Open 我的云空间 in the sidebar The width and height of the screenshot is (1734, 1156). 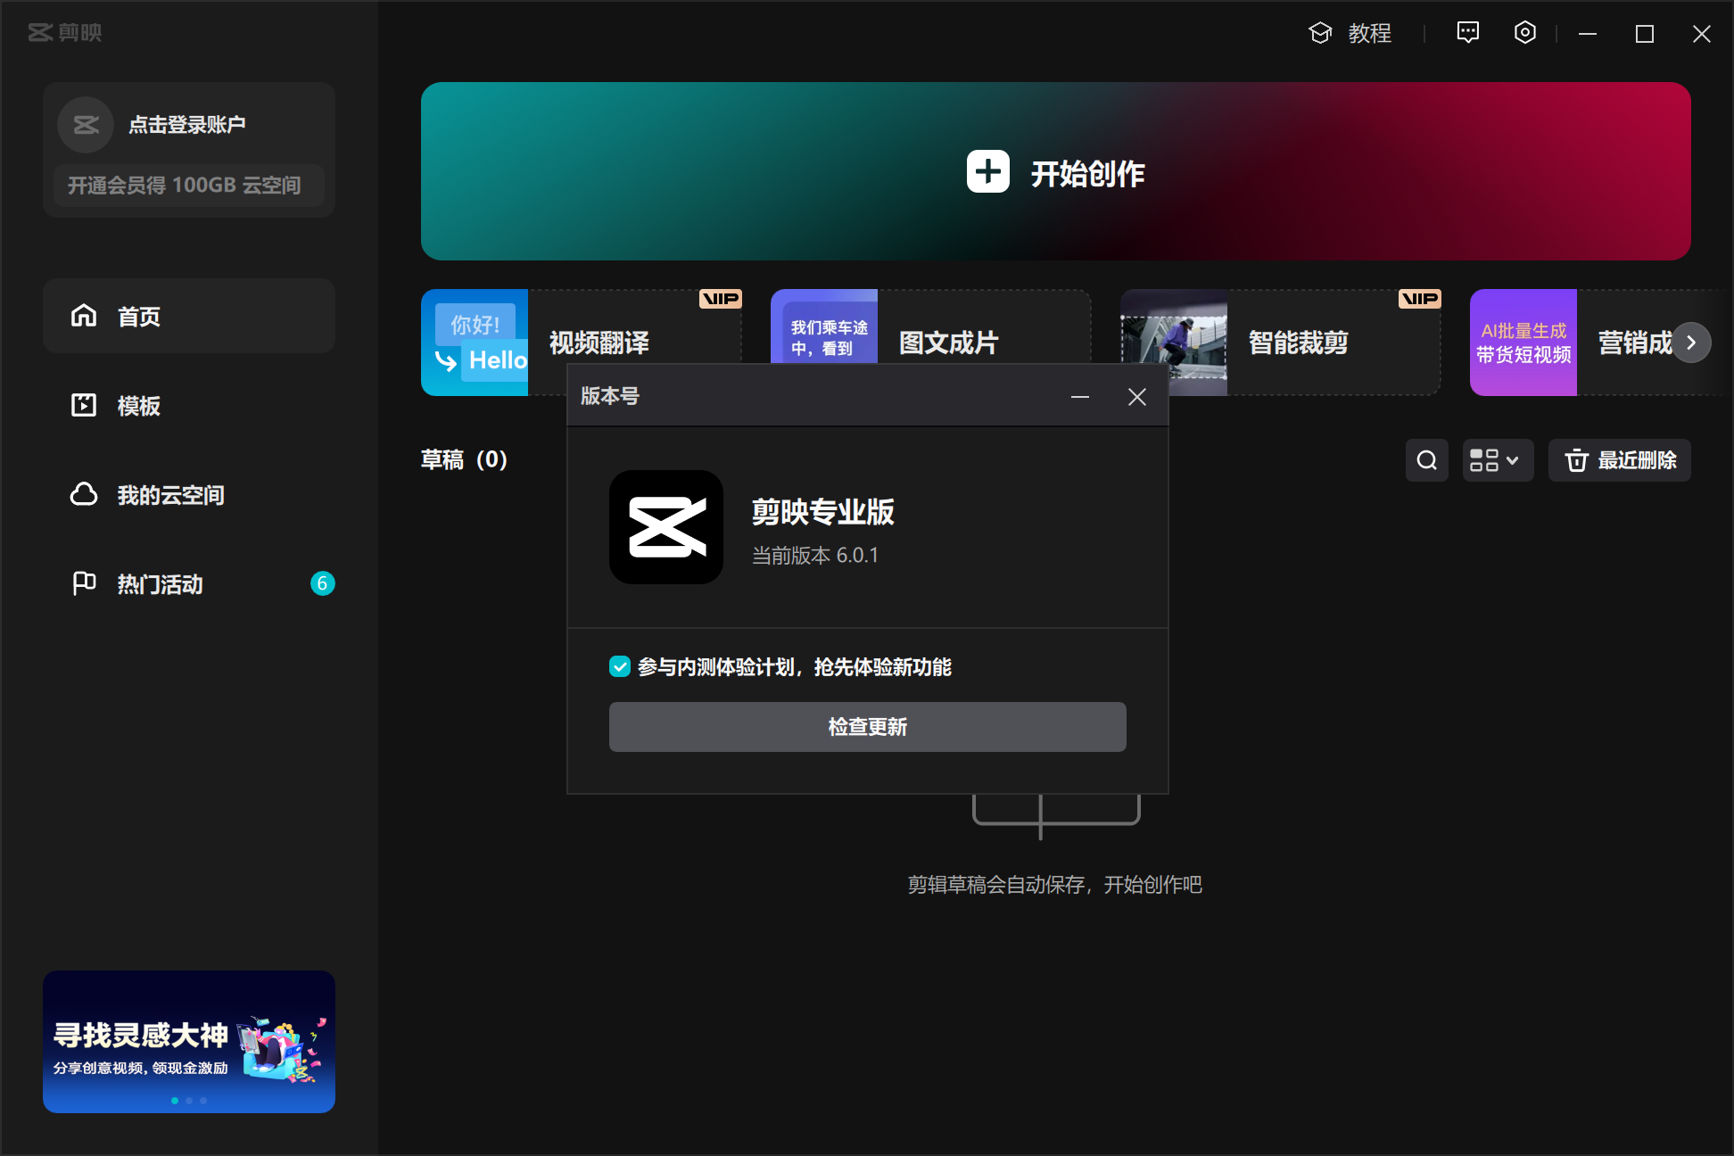coord(189,494)
